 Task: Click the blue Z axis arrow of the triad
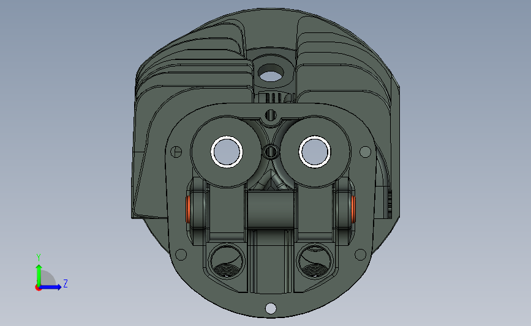[51, 287]
